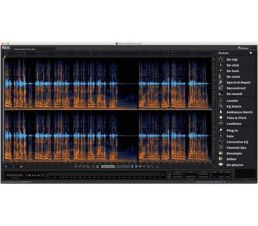Click the Play button in transport

35,175
